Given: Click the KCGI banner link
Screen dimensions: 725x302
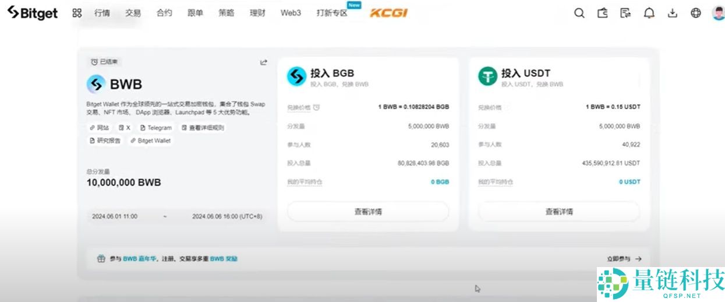Looking at the screenshot, I should [388, 13].
